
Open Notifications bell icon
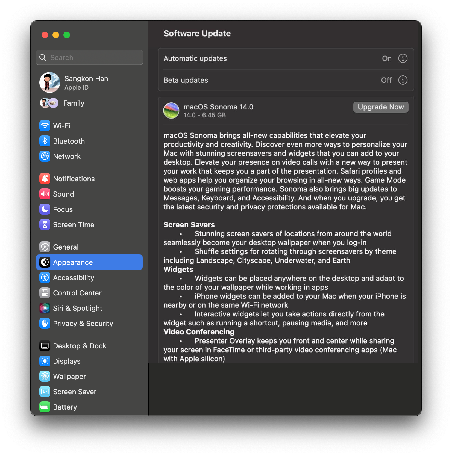45,179
